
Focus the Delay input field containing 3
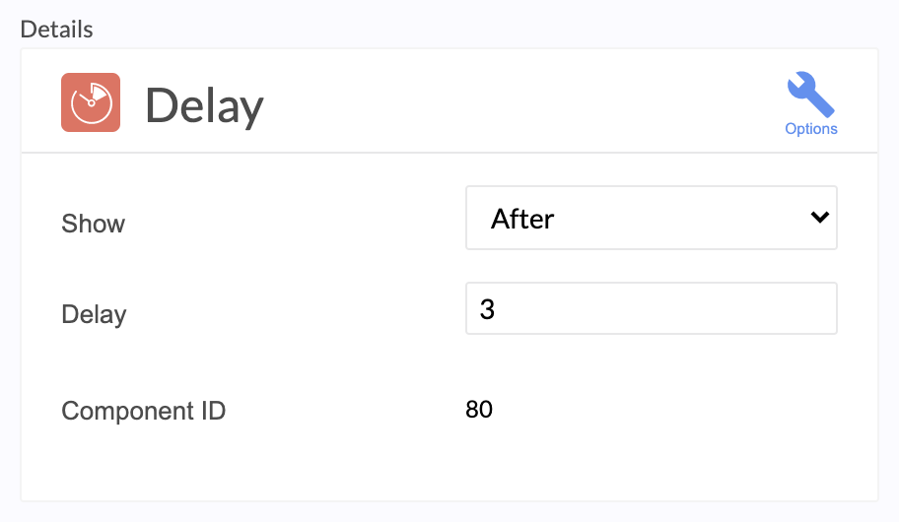652,308
